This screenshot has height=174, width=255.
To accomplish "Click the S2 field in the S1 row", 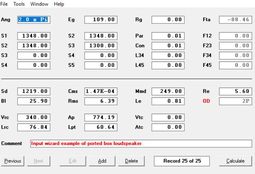I will 101,36.
